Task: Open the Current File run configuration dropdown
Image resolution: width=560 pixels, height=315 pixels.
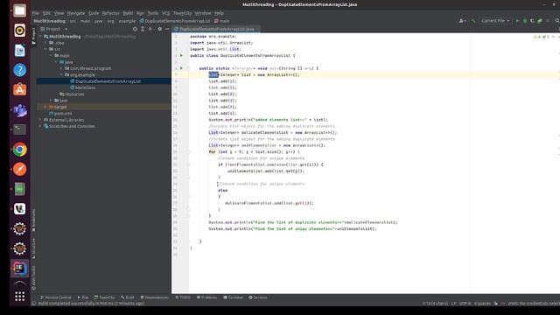Action: (x=495, y=21)
